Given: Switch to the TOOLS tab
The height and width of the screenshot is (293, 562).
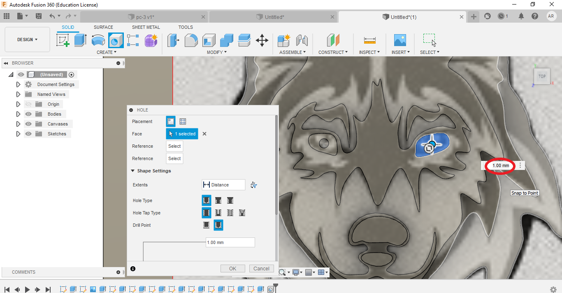Looking at the screenshot, I should [186, 27].
